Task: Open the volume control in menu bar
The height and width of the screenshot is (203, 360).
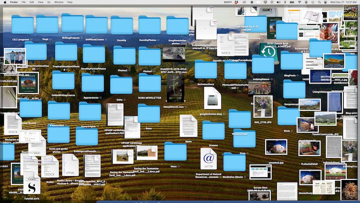Action: 279,2
